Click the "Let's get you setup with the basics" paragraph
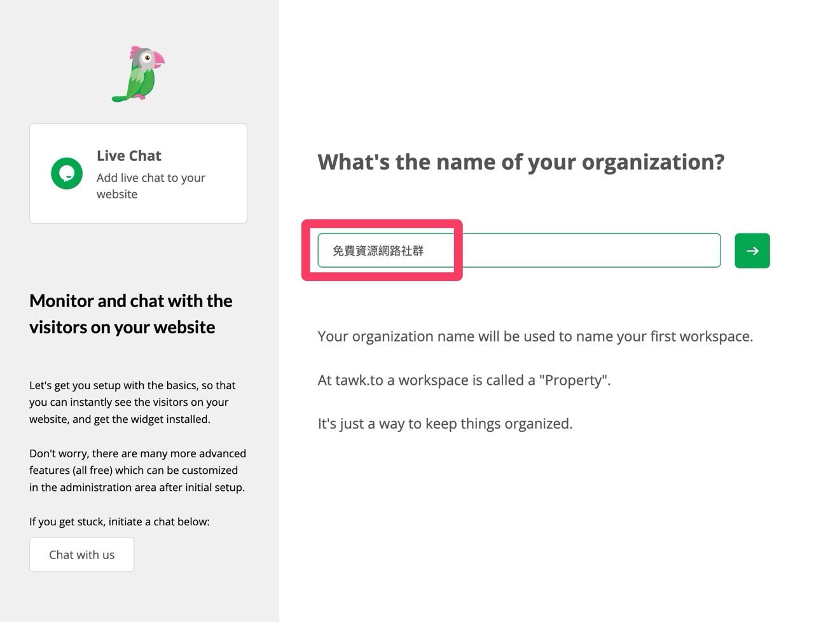Screen dimensions: 814x622 pos(132,402)
